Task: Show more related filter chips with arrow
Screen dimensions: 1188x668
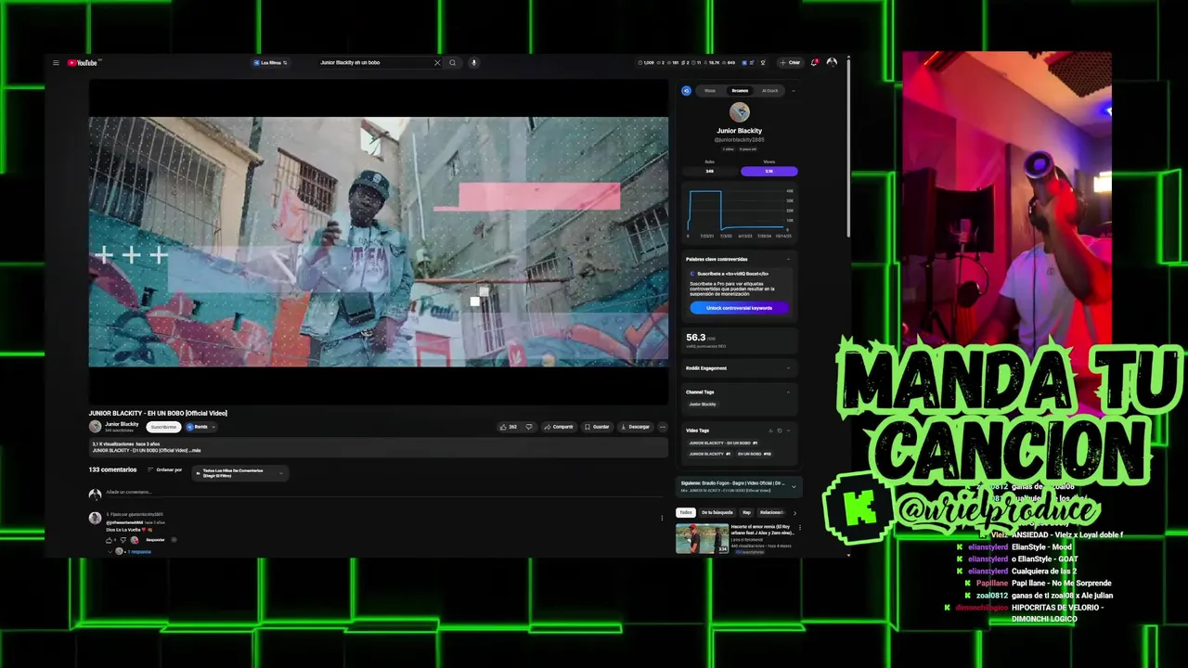Action: click(794, 512)
